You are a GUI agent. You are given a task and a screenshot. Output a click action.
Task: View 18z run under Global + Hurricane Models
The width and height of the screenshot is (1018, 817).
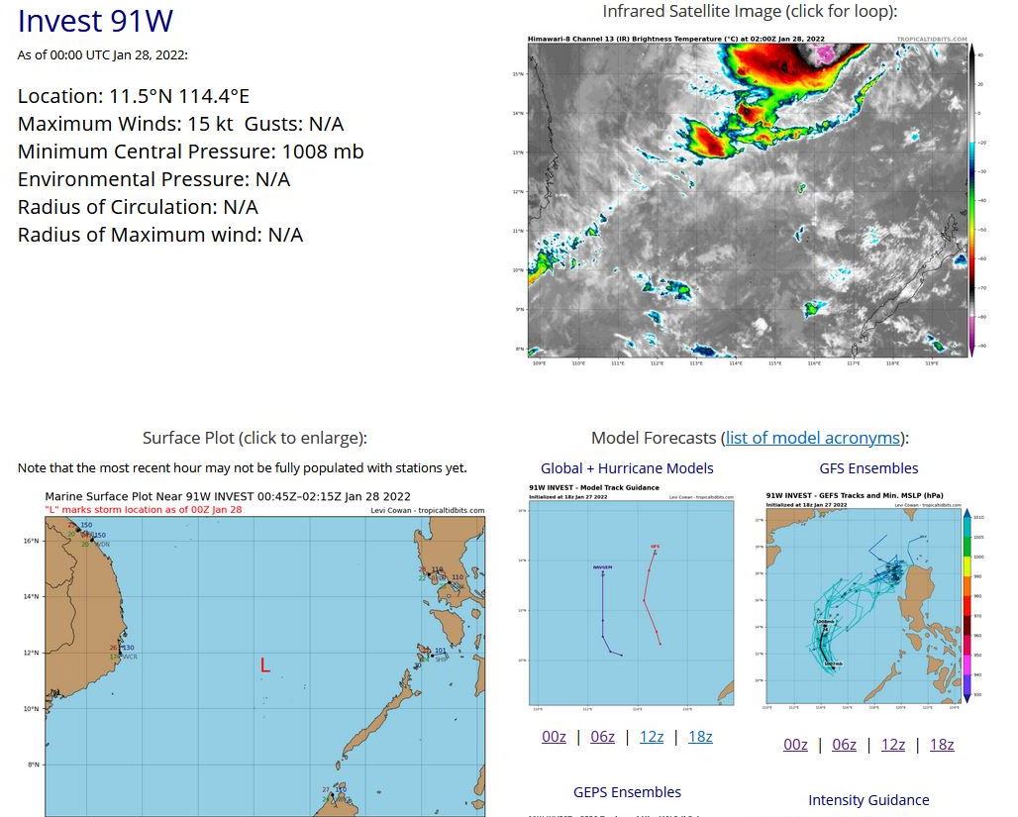700,736
